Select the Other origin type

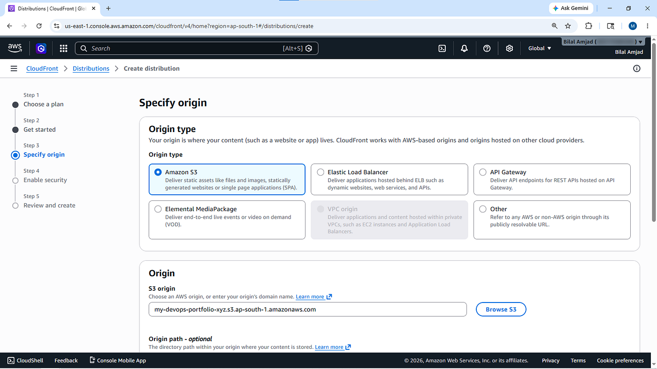552,220
